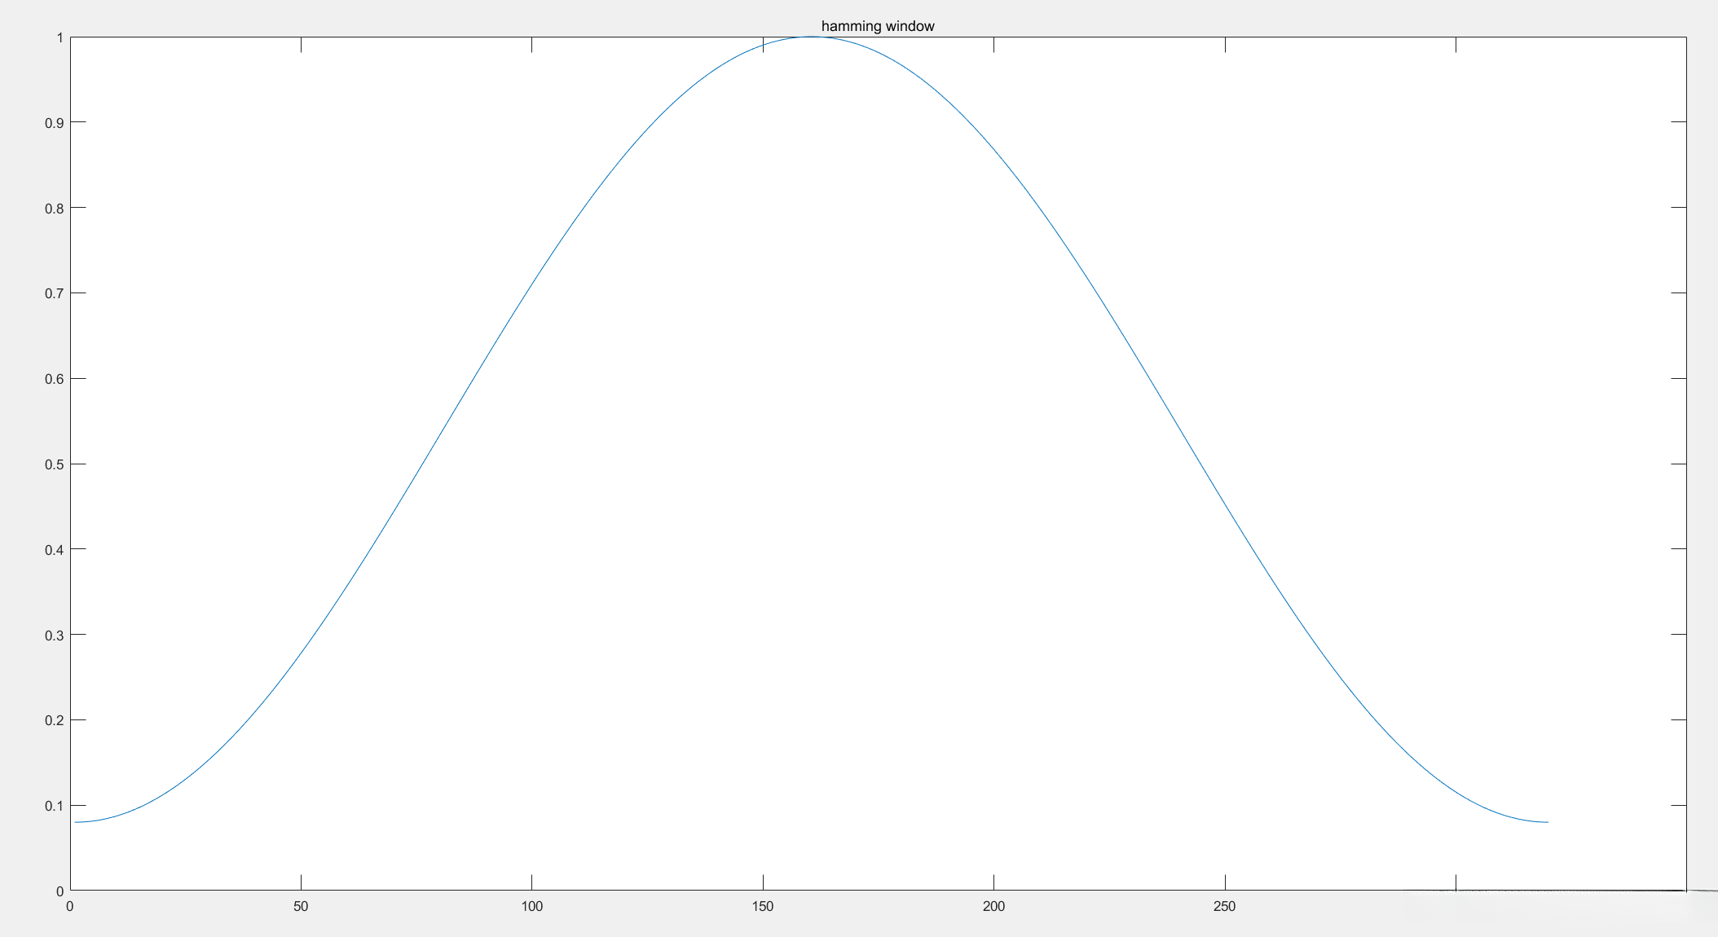Viewport: 1718px width, 937px height.
Task: Select the x-axis tick label 250
Action: [1224, 906]
